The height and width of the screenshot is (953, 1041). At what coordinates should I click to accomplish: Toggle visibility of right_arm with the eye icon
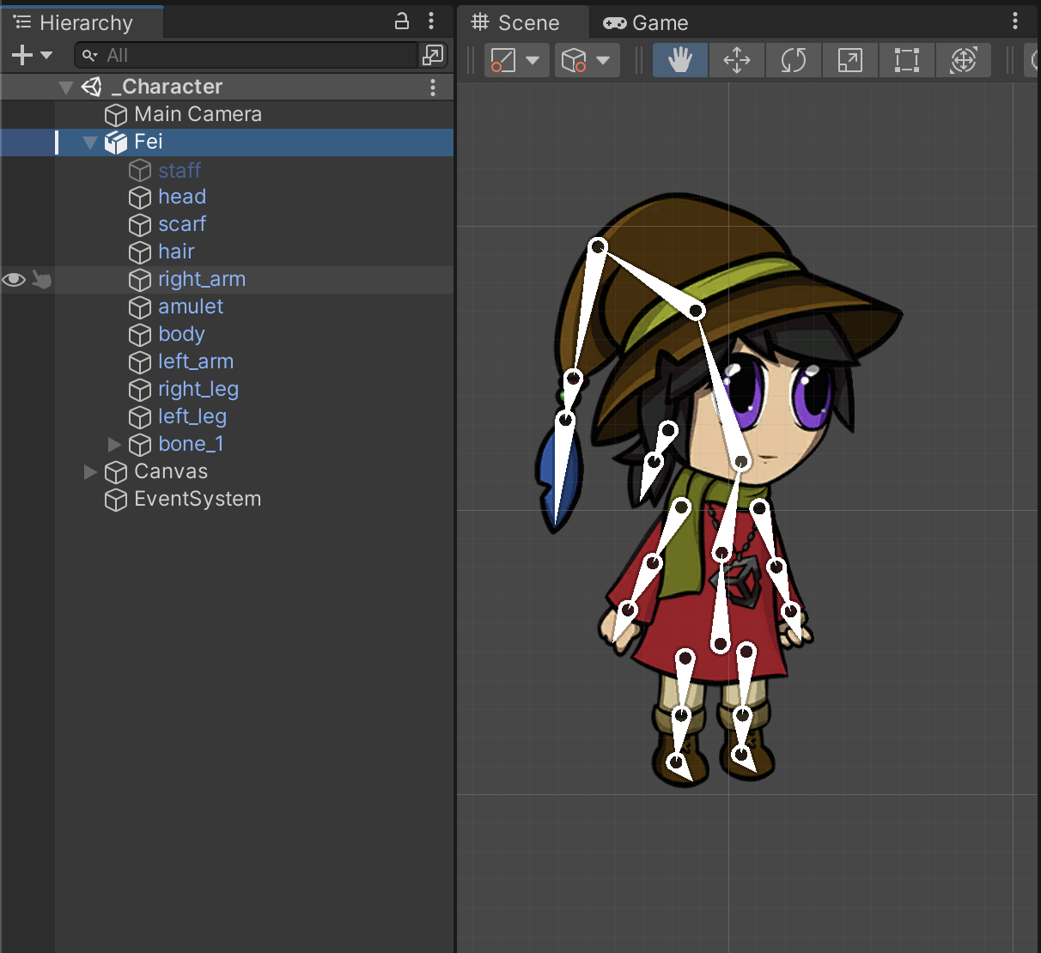coord(14,279)
